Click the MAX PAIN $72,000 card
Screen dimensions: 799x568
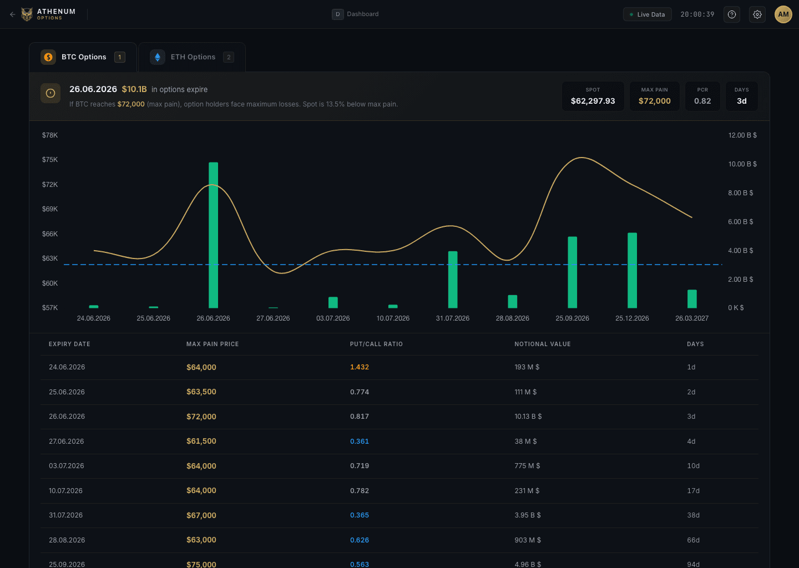point(655,97)
